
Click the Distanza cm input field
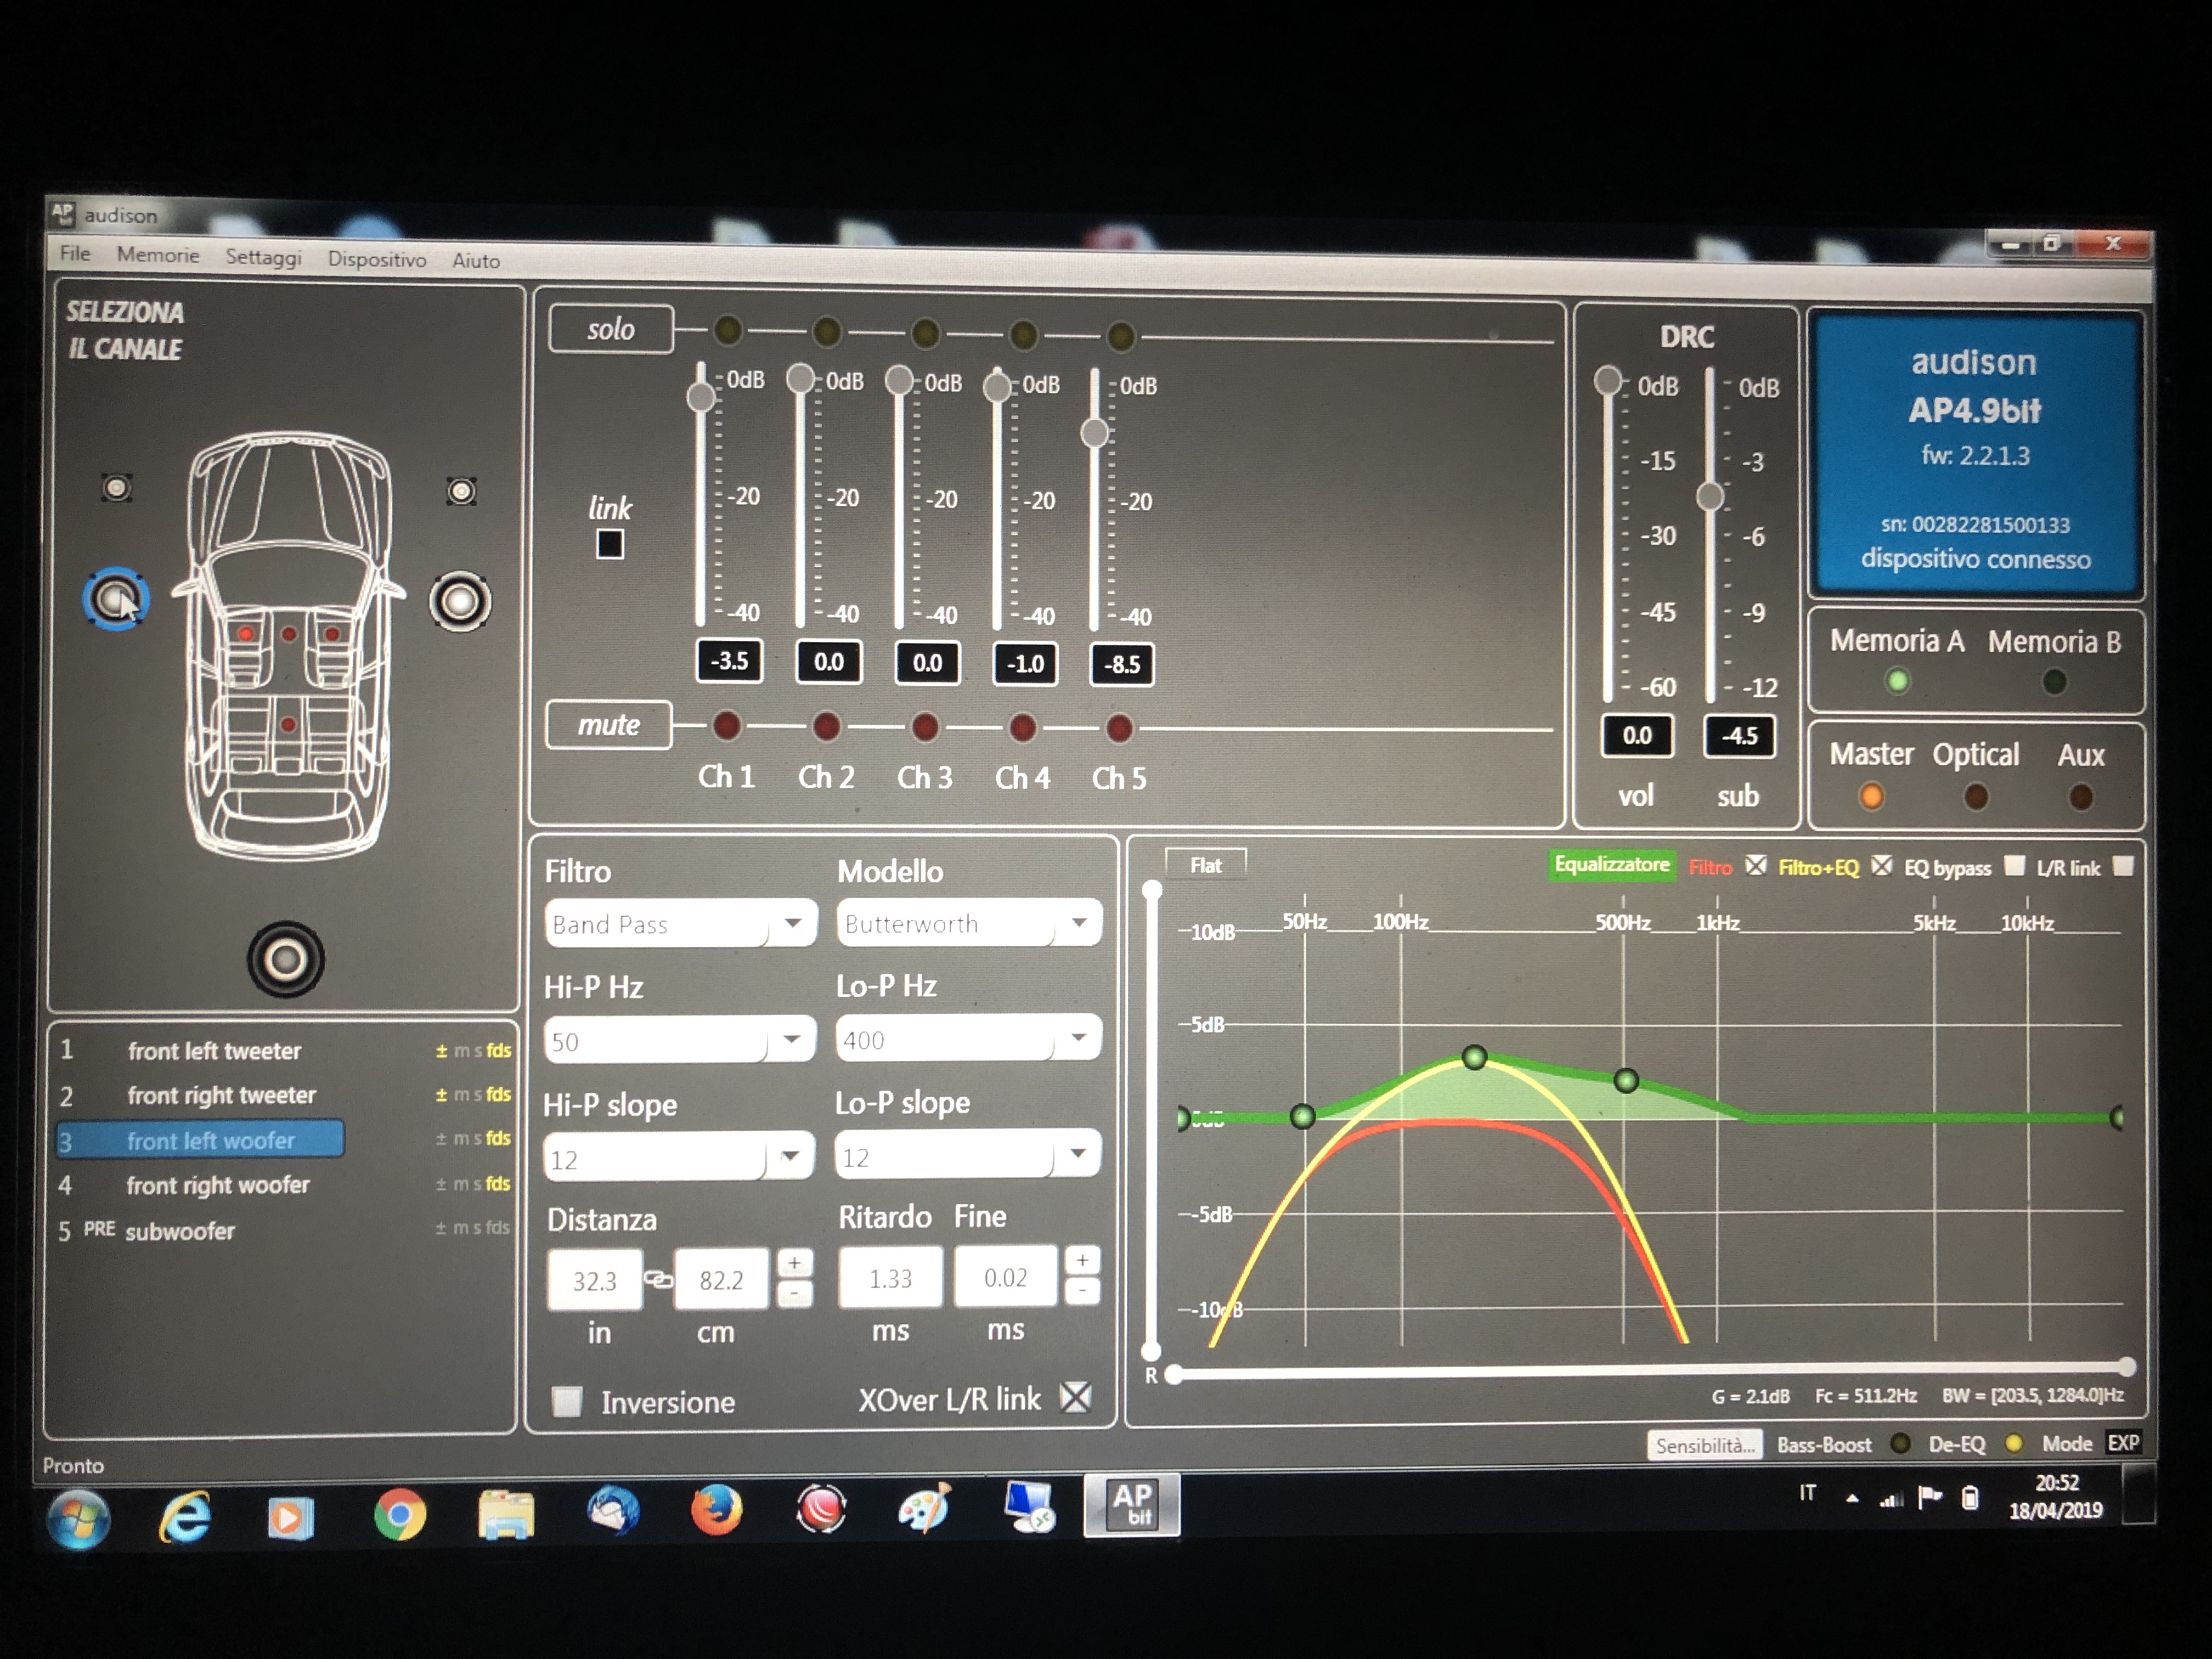[x=721, y=1279]
